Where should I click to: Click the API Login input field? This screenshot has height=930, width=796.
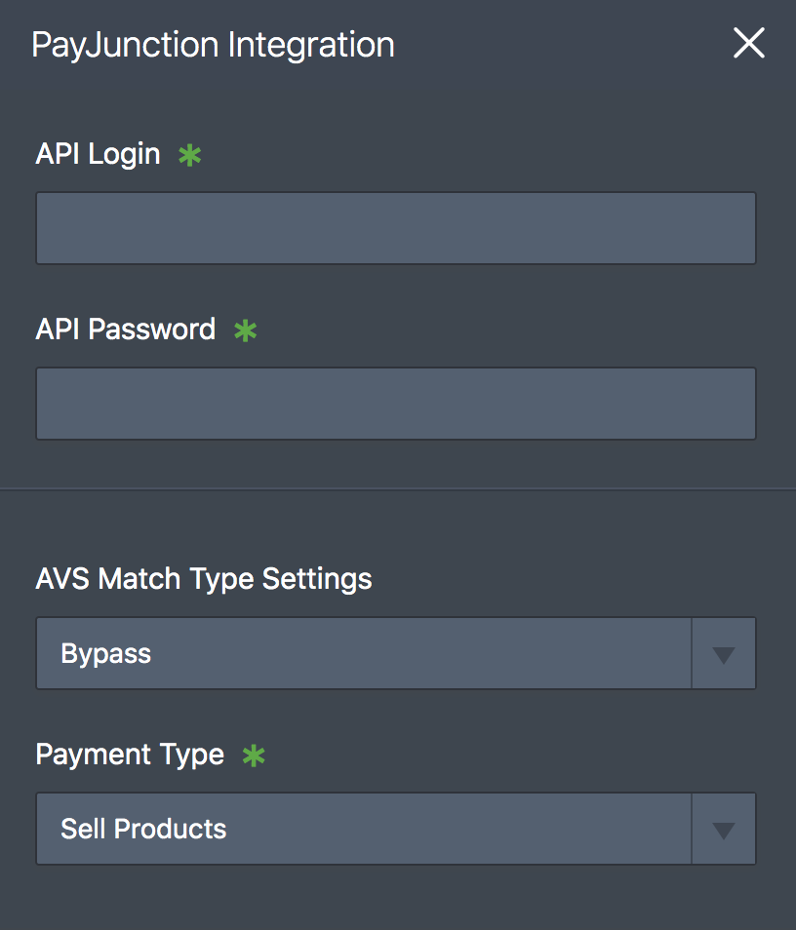(x=396, y=228)
